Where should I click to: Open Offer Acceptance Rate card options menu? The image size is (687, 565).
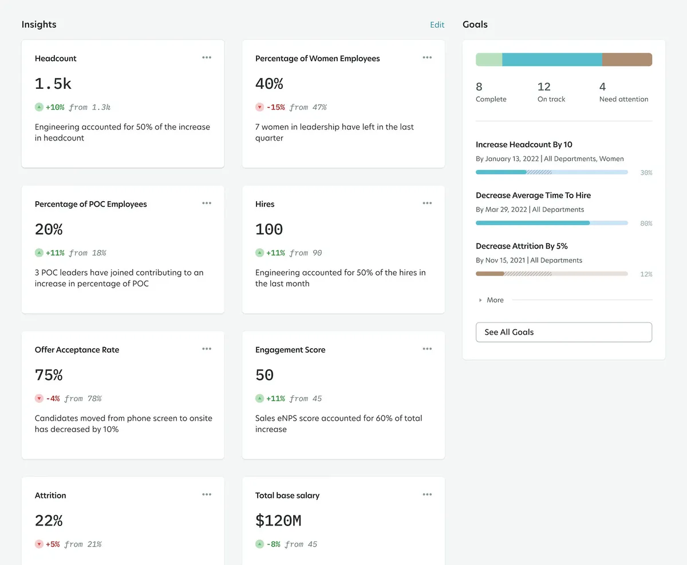click(207, 349)
